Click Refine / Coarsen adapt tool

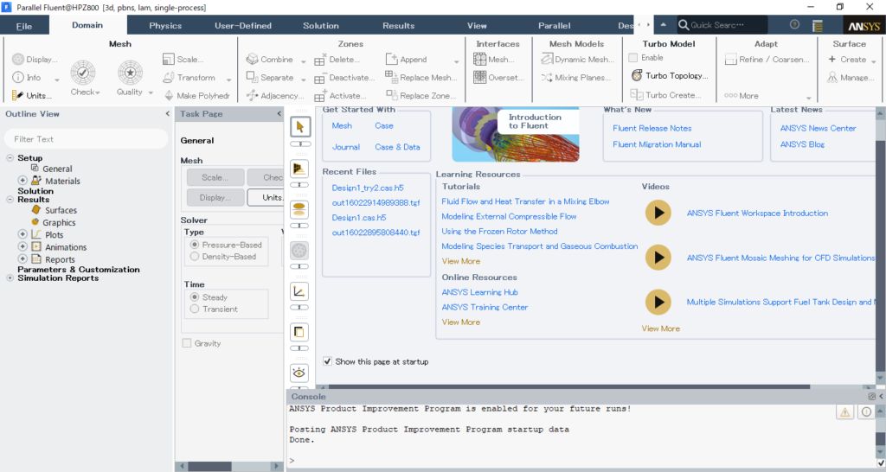767,60
